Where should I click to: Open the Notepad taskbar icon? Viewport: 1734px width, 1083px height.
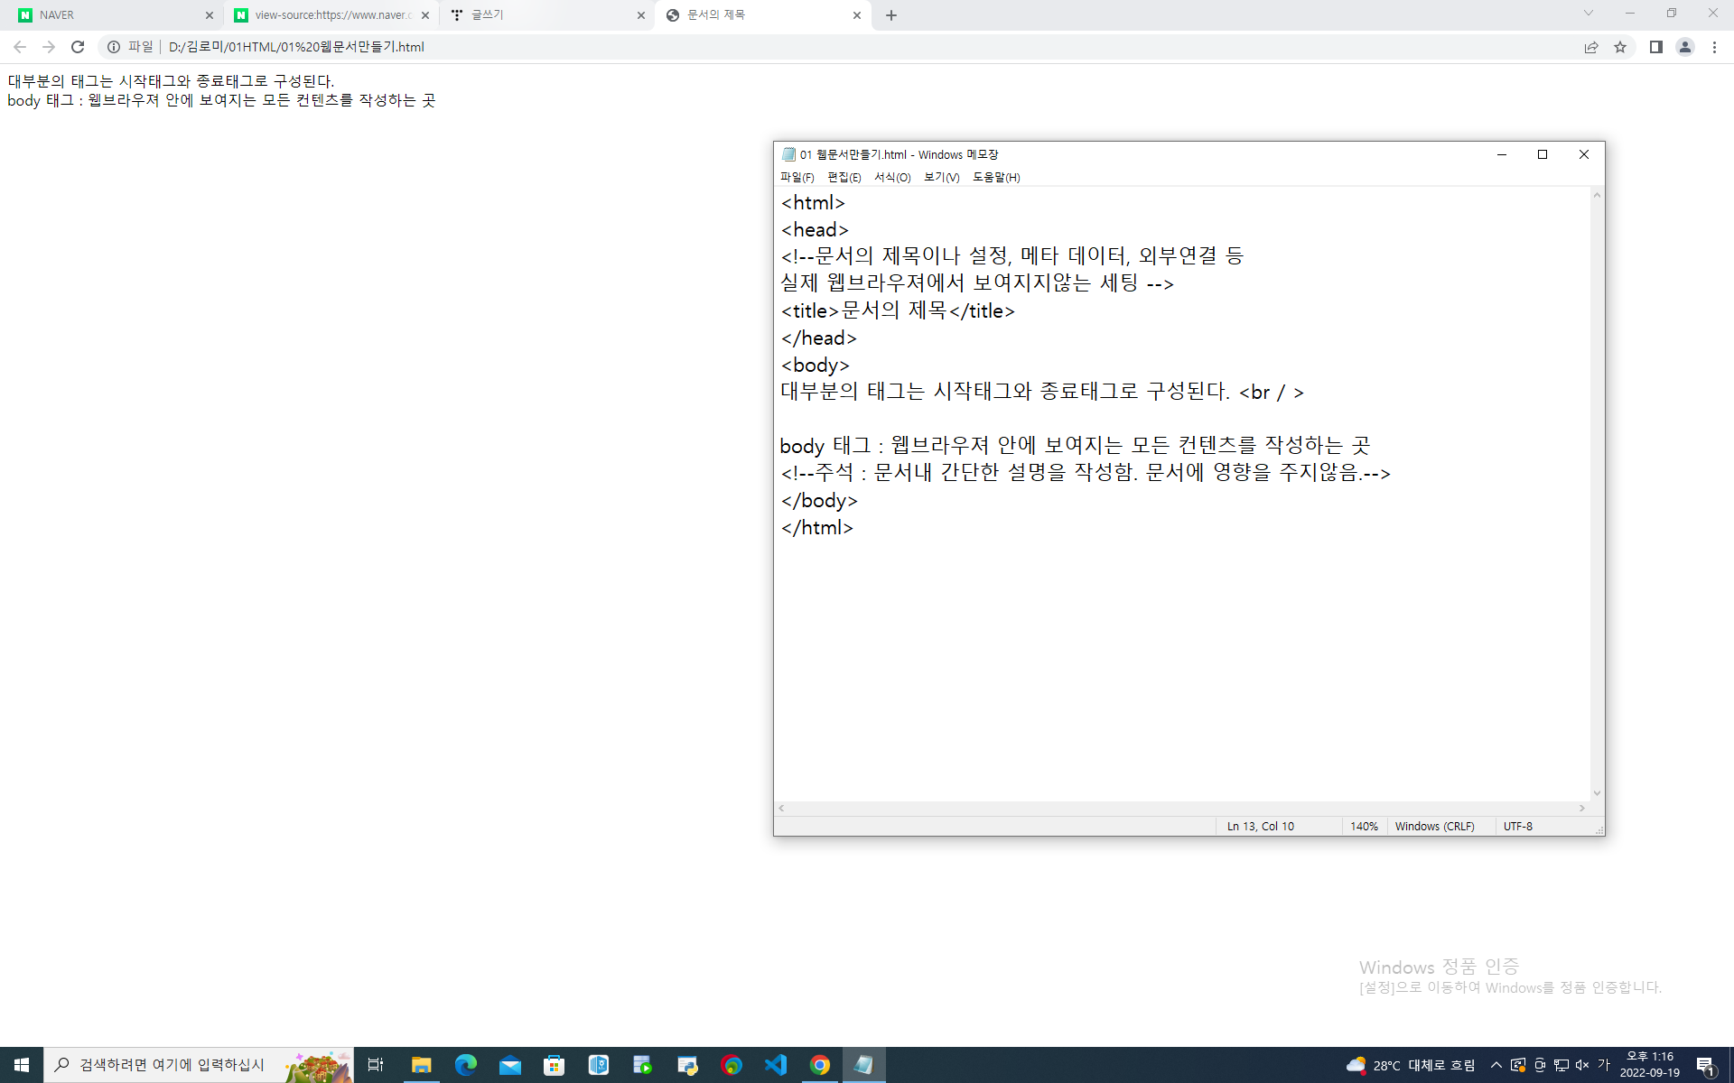click(864, 1065)
